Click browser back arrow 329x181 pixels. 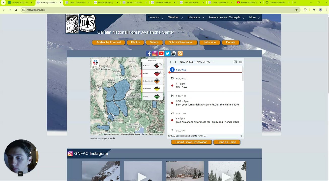point(4,10)
